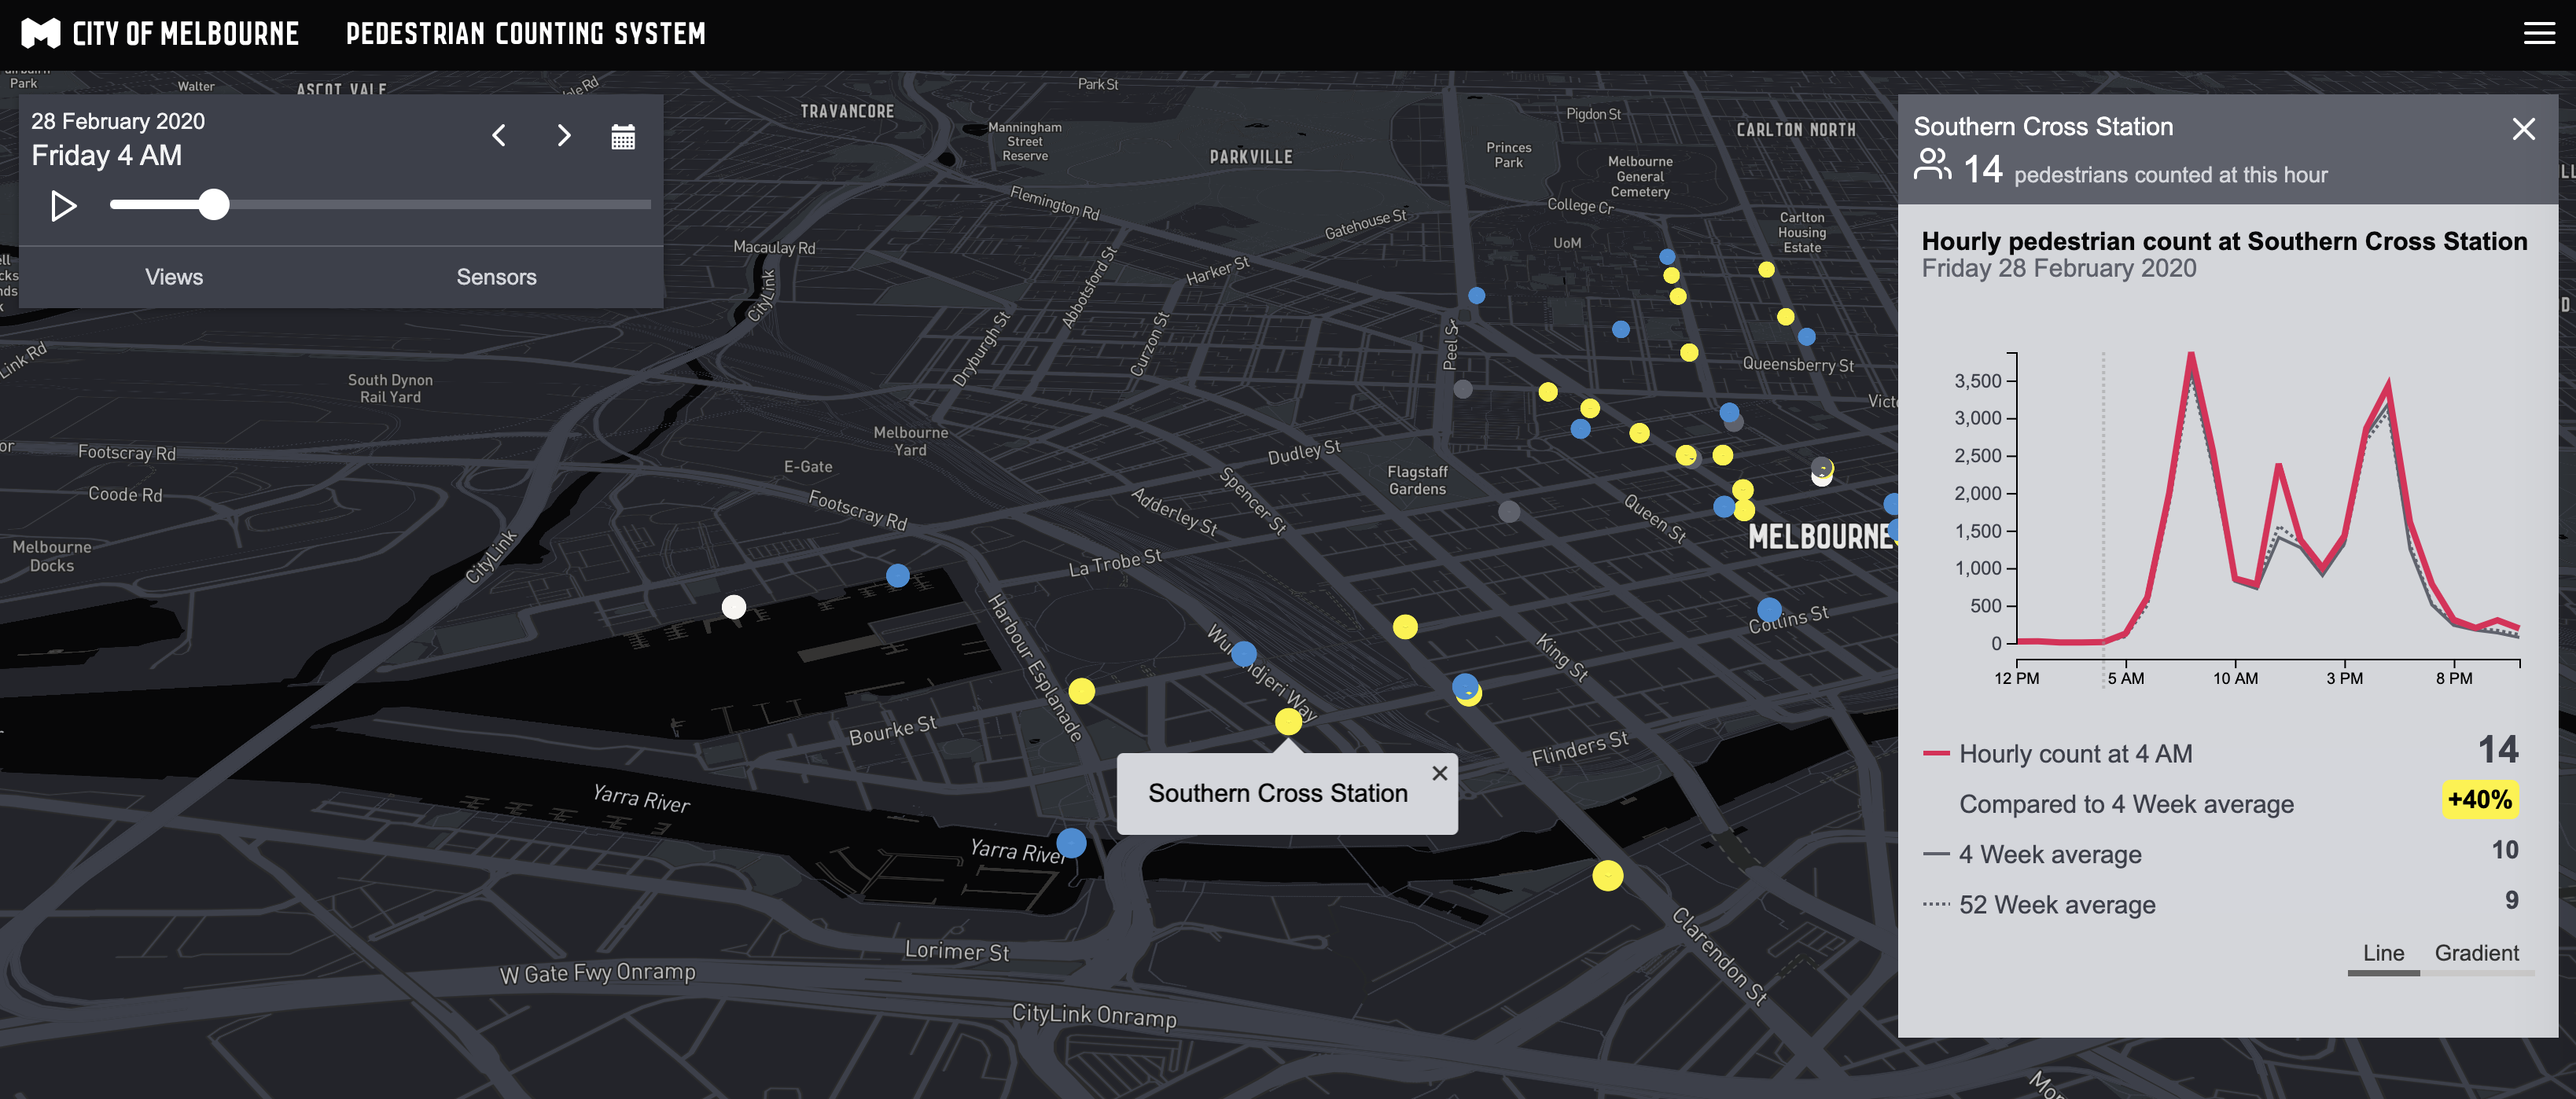Toggle Hourly count at 4 AM legend

point(2074,754)
